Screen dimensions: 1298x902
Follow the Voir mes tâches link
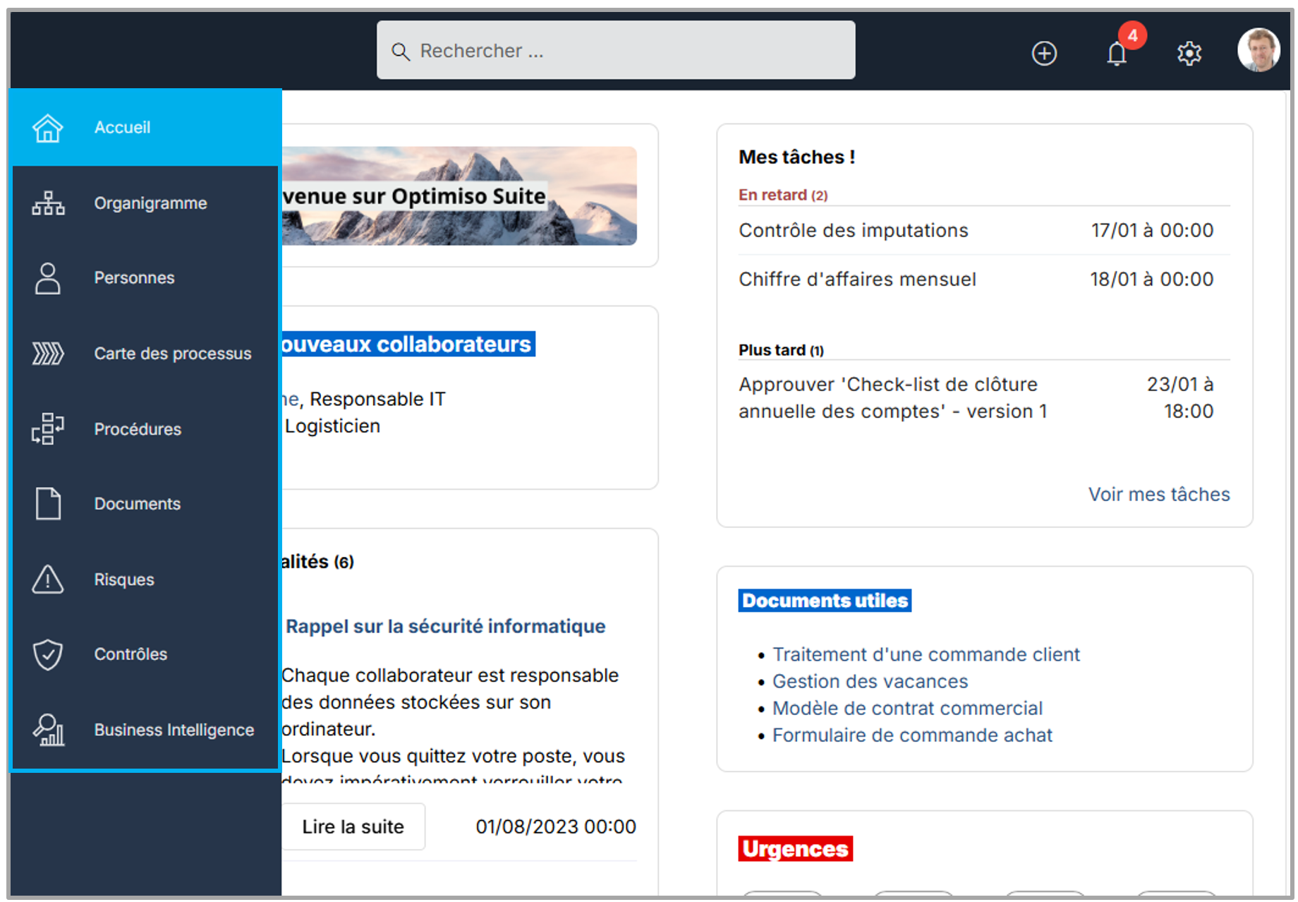coord(1158,494)
